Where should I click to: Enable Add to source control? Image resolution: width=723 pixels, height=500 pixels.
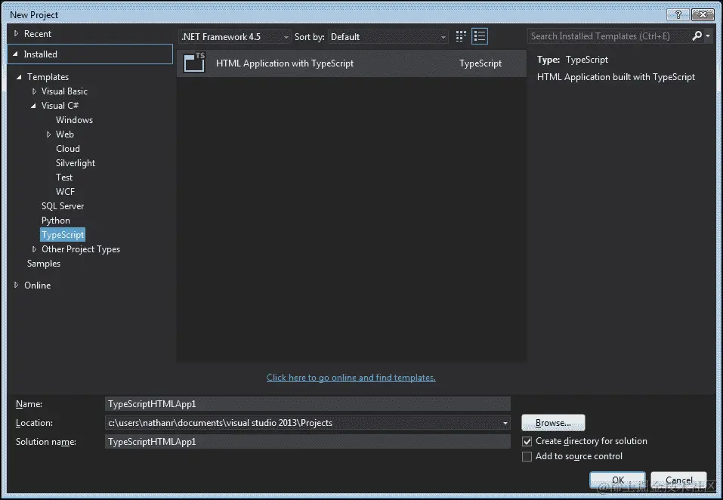pyautogui.click(x=527, y=456)
